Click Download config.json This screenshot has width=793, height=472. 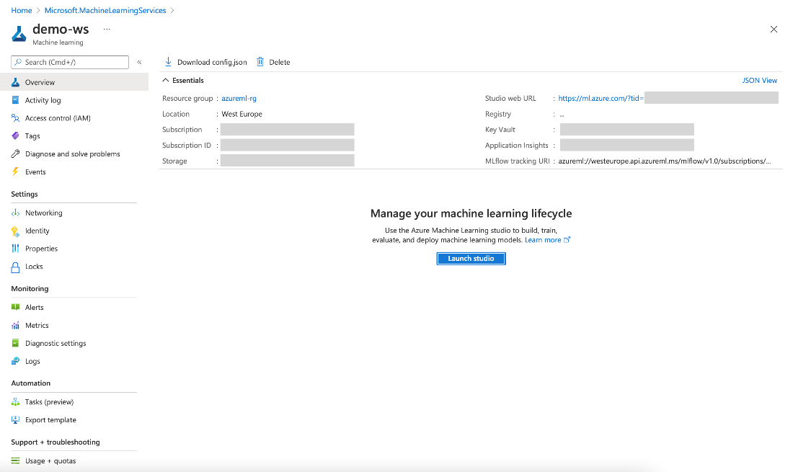pos(206,62)
